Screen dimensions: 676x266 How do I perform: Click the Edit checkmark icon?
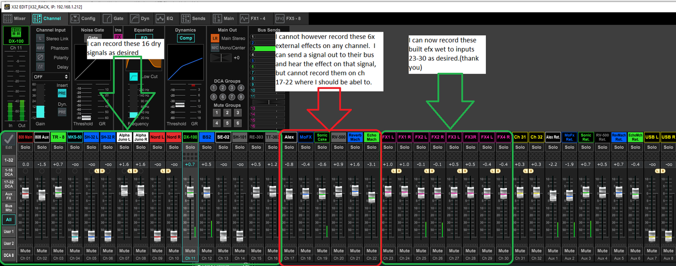click(x=8, y=140)
